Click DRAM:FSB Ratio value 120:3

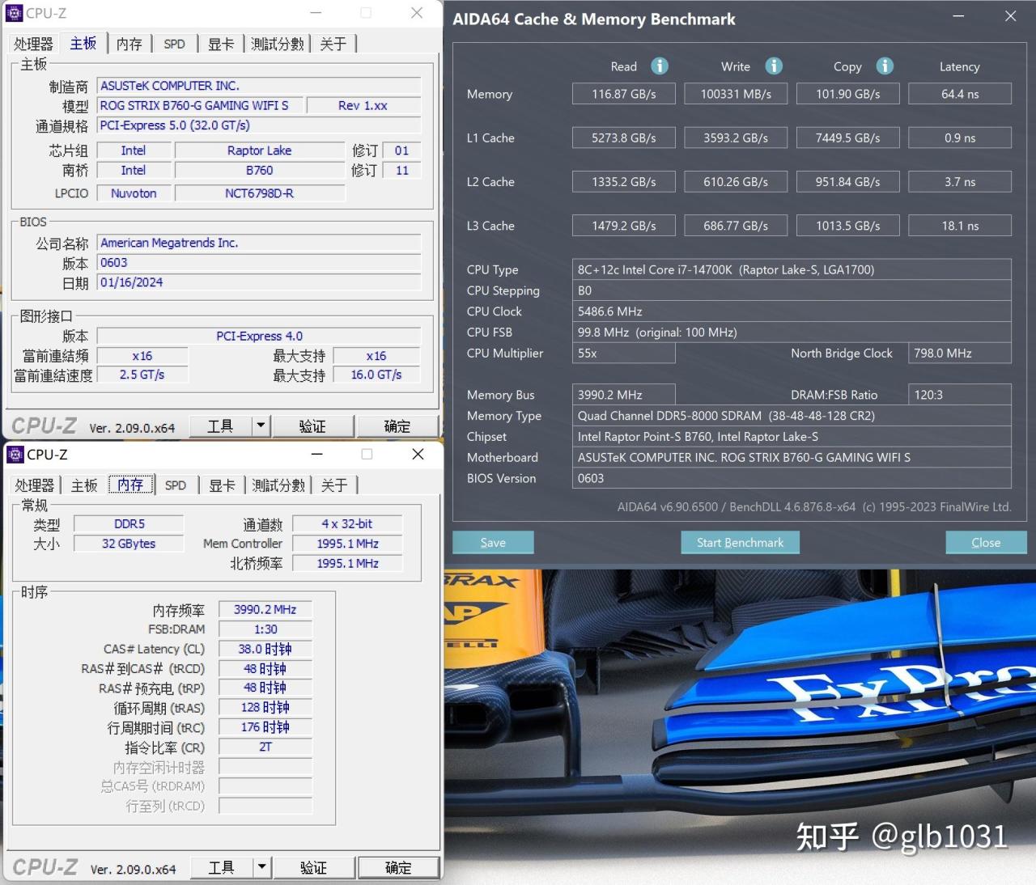click(960, 395)
